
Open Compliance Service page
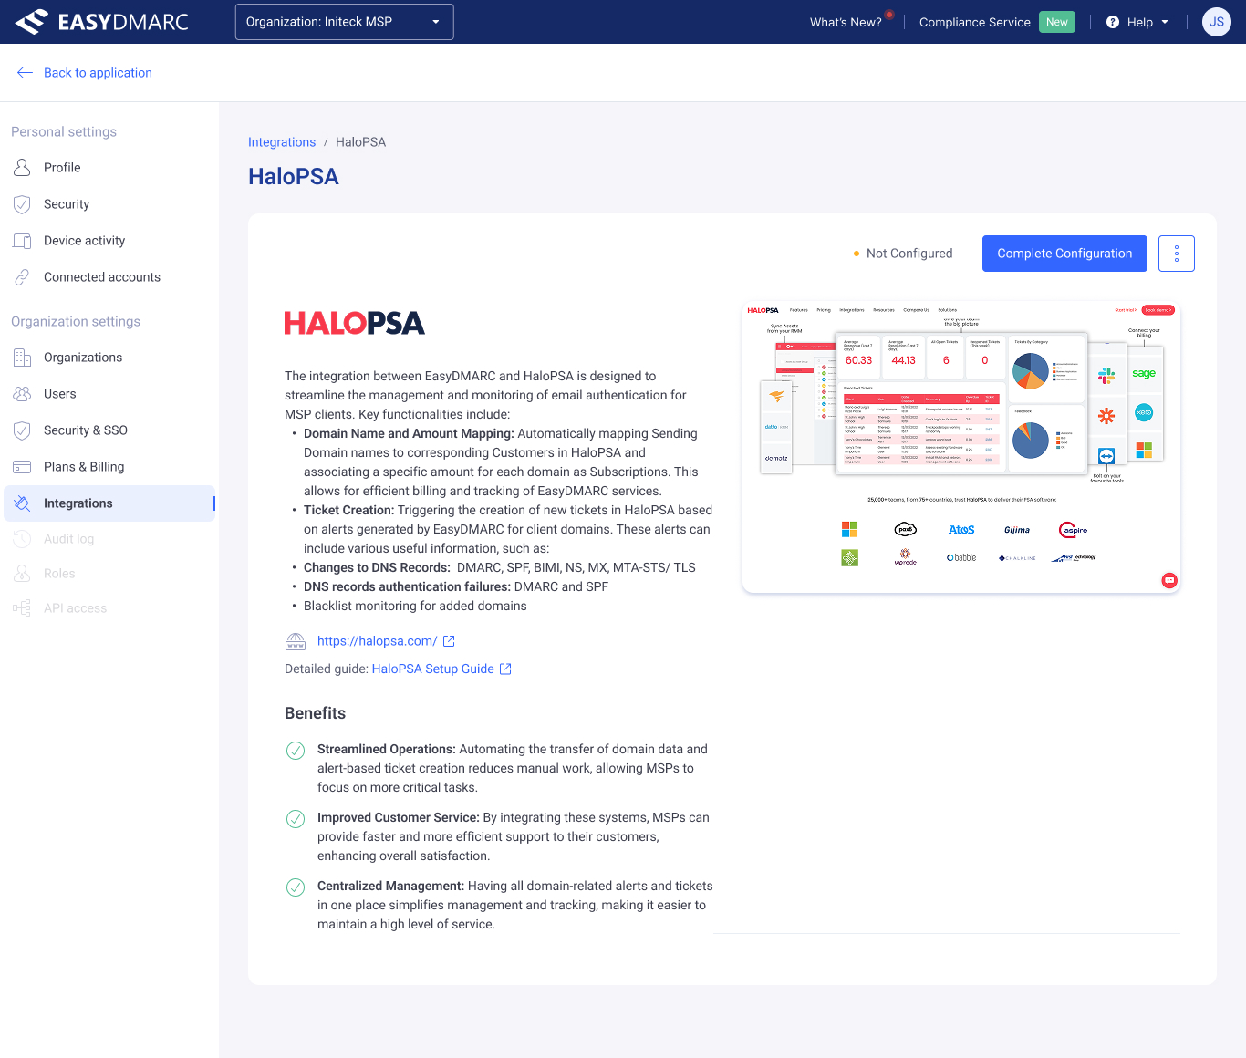tap(974, 22)
